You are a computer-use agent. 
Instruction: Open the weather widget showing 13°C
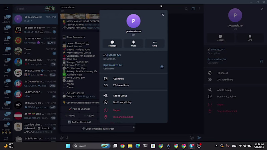[x=9, y=146]
